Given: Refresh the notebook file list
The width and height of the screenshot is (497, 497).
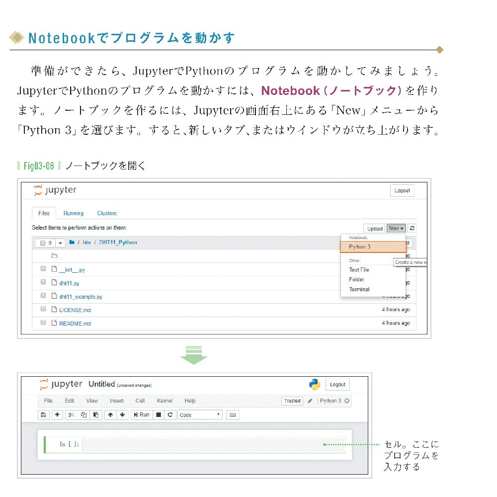Looking at the screenshot, I should click(412, 228).
